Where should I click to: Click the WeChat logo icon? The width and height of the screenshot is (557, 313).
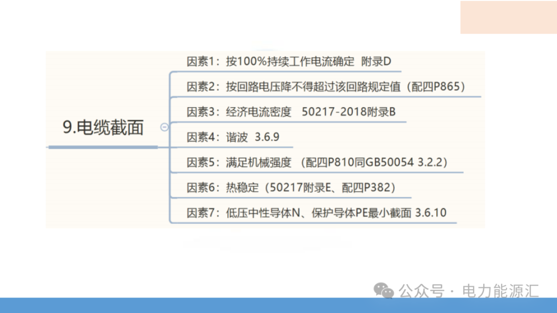point(384,291)
